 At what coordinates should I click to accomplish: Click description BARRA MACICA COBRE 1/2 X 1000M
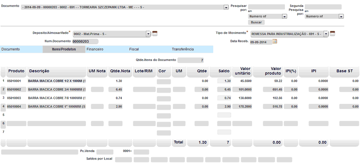(57, 81)
